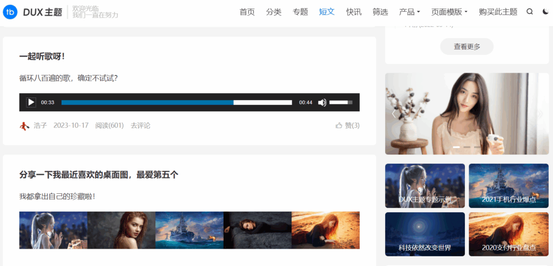The height and width of the screenshot is (266, 553).
Task: Toggle dark mode moon icon
Action: tap(545, 12)
